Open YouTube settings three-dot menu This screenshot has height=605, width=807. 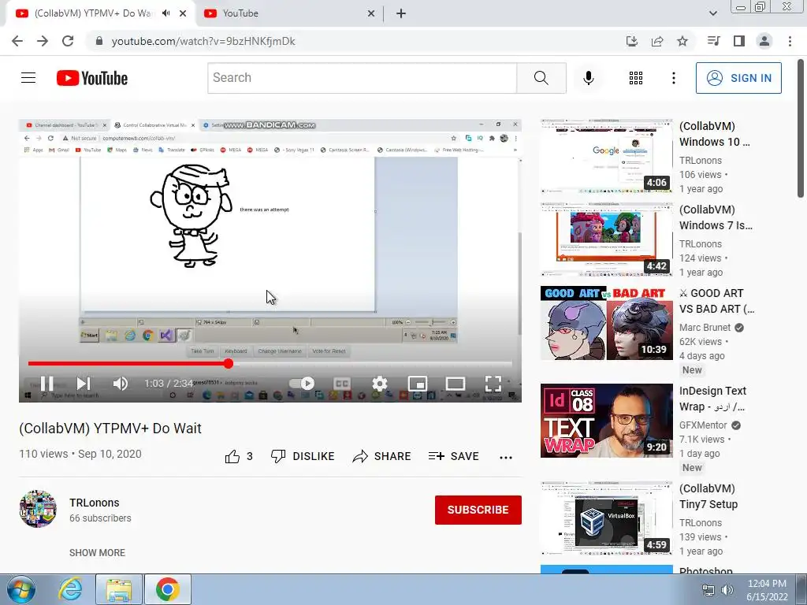pos(673,78)
